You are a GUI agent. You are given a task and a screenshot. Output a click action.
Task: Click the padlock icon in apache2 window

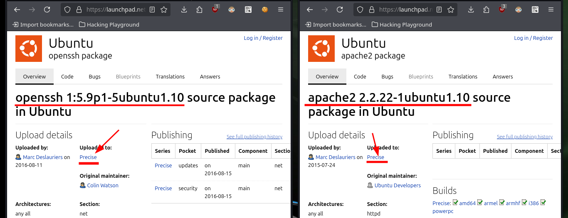372,9
